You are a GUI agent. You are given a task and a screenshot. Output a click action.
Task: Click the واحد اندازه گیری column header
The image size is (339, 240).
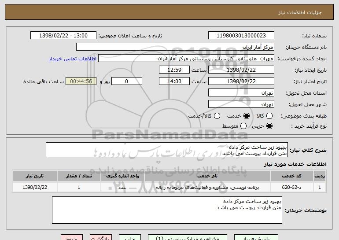(x=122, y=176)
